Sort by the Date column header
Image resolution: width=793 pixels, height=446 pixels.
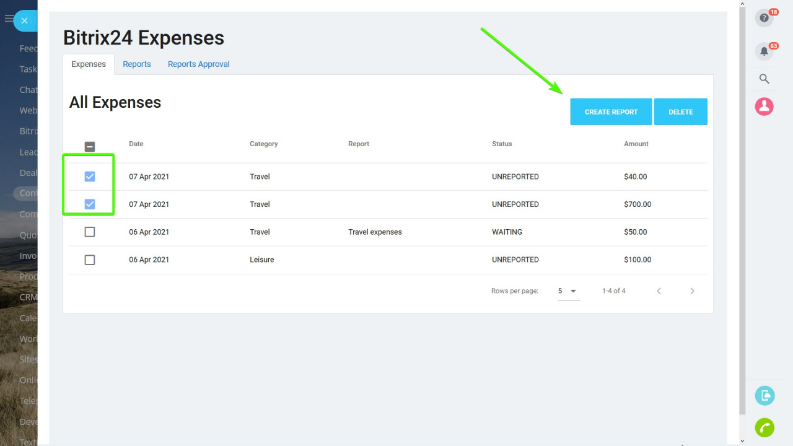(x=136, y=144)
